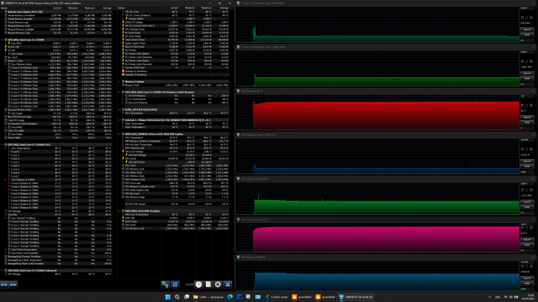Select the Total CPU Usage sensor row
The height and width of the screenshot is (302, 538).
tap(56, 120)
